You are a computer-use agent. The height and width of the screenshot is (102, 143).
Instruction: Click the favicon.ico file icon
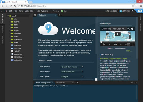(12, 45)
